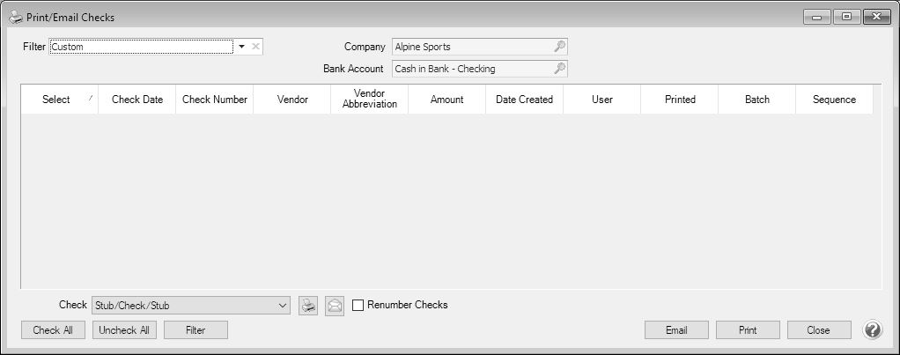This screenshot has width=900, height=355.
Task: Click the Vendor Abbreviation column header
Action: 369,99
